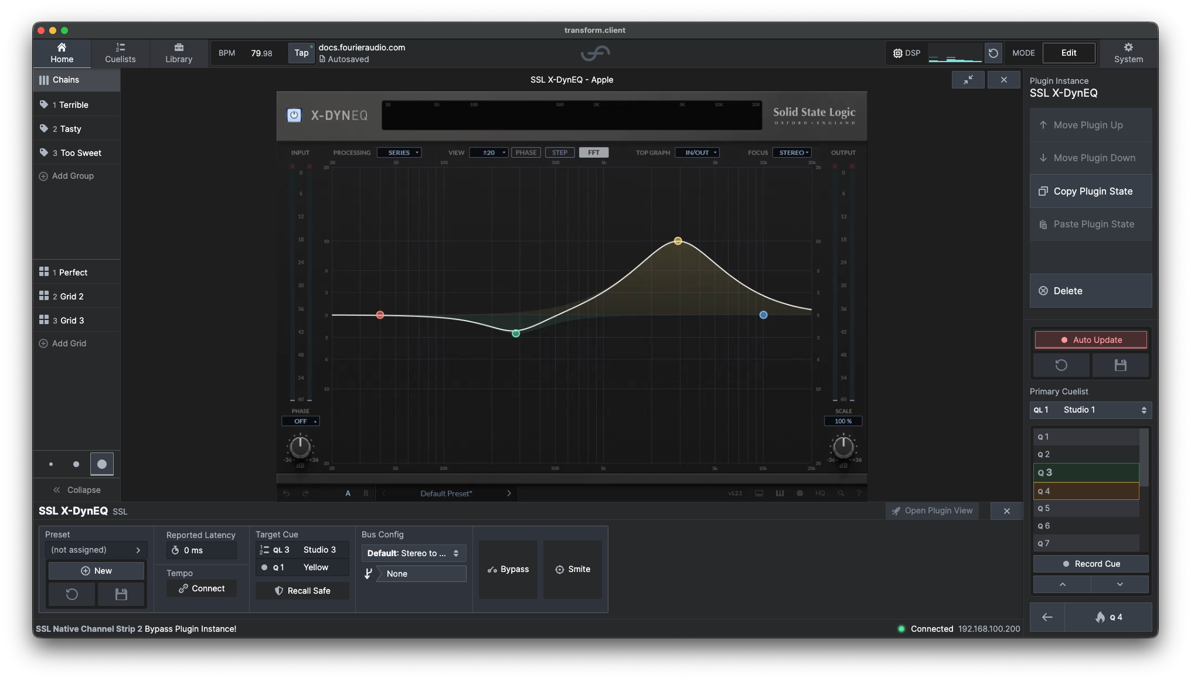Toggle the X-DynEQ plugin power button
The width and height of the screenshot is (1191, 681).
click(294, 115)
